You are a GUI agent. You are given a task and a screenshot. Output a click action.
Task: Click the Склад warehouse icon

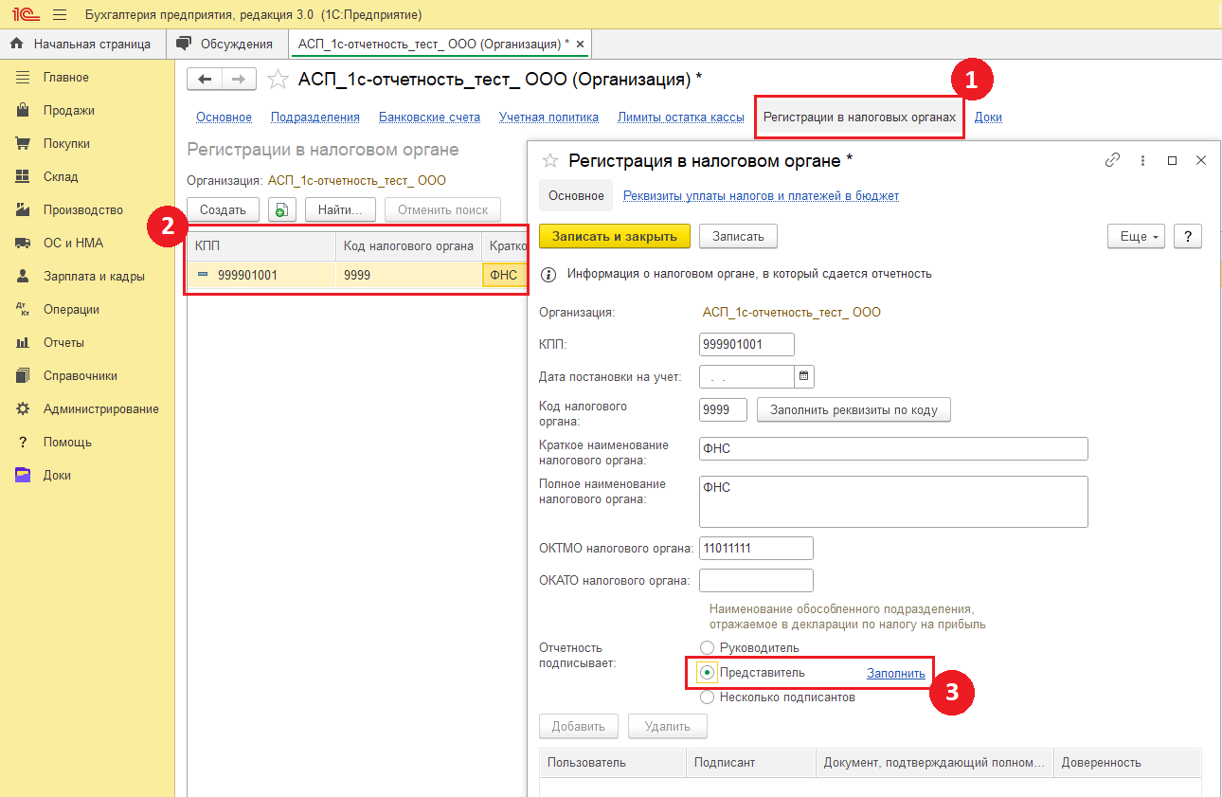pyautogui.click(x=24, y=176)
